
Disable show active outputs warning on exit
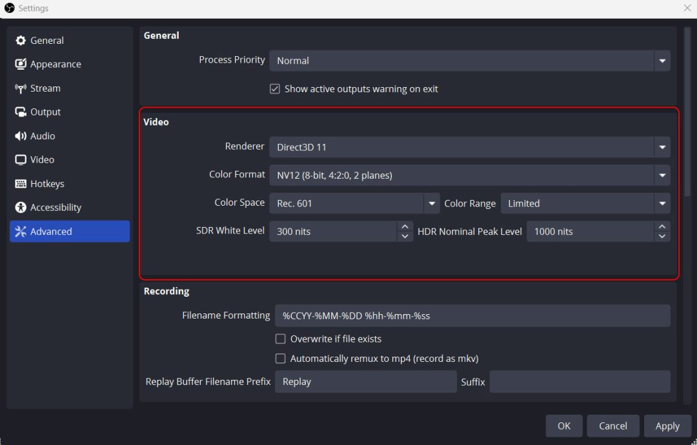tap(275, 89)
